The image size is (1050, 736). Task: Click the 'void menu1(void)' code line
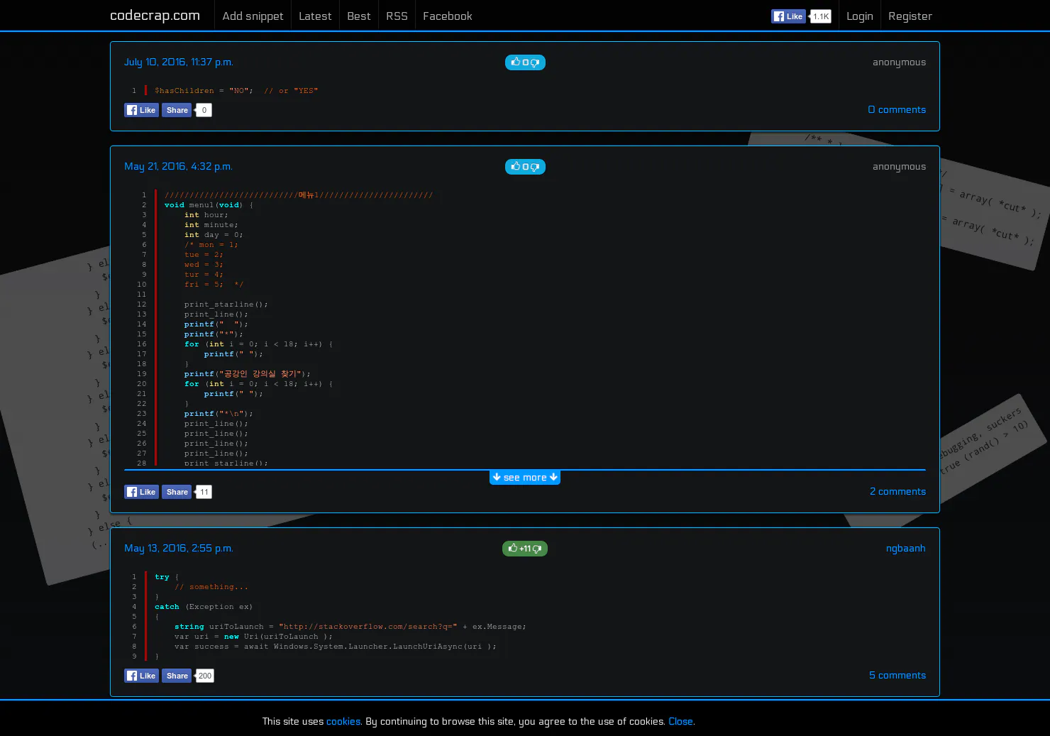point(209,205)
